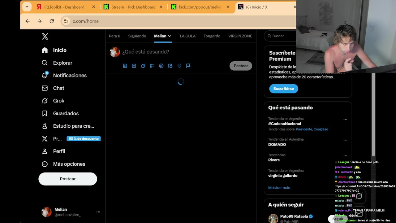Add location tag to post
Screen dimensions: 396x223
point(179,66)
